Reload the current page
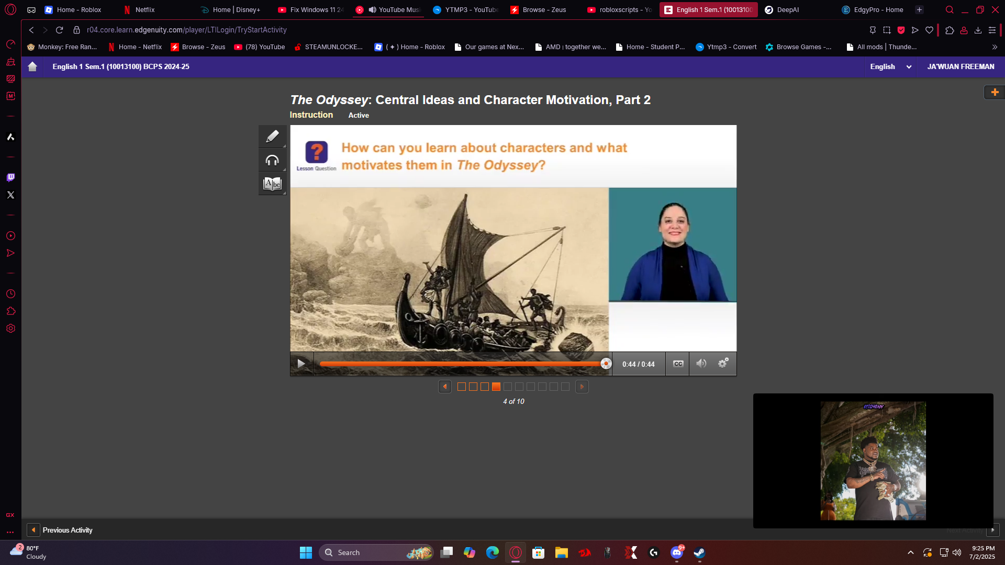The height and width of the screenshot is (565, 1005). (x=59, y=30)
